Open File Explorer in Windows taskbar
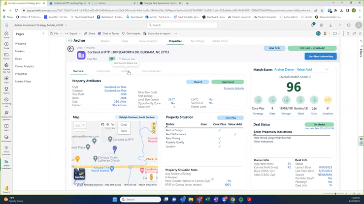Image resolution: width=364 pixels, height=204 pixels. [191, 200]
